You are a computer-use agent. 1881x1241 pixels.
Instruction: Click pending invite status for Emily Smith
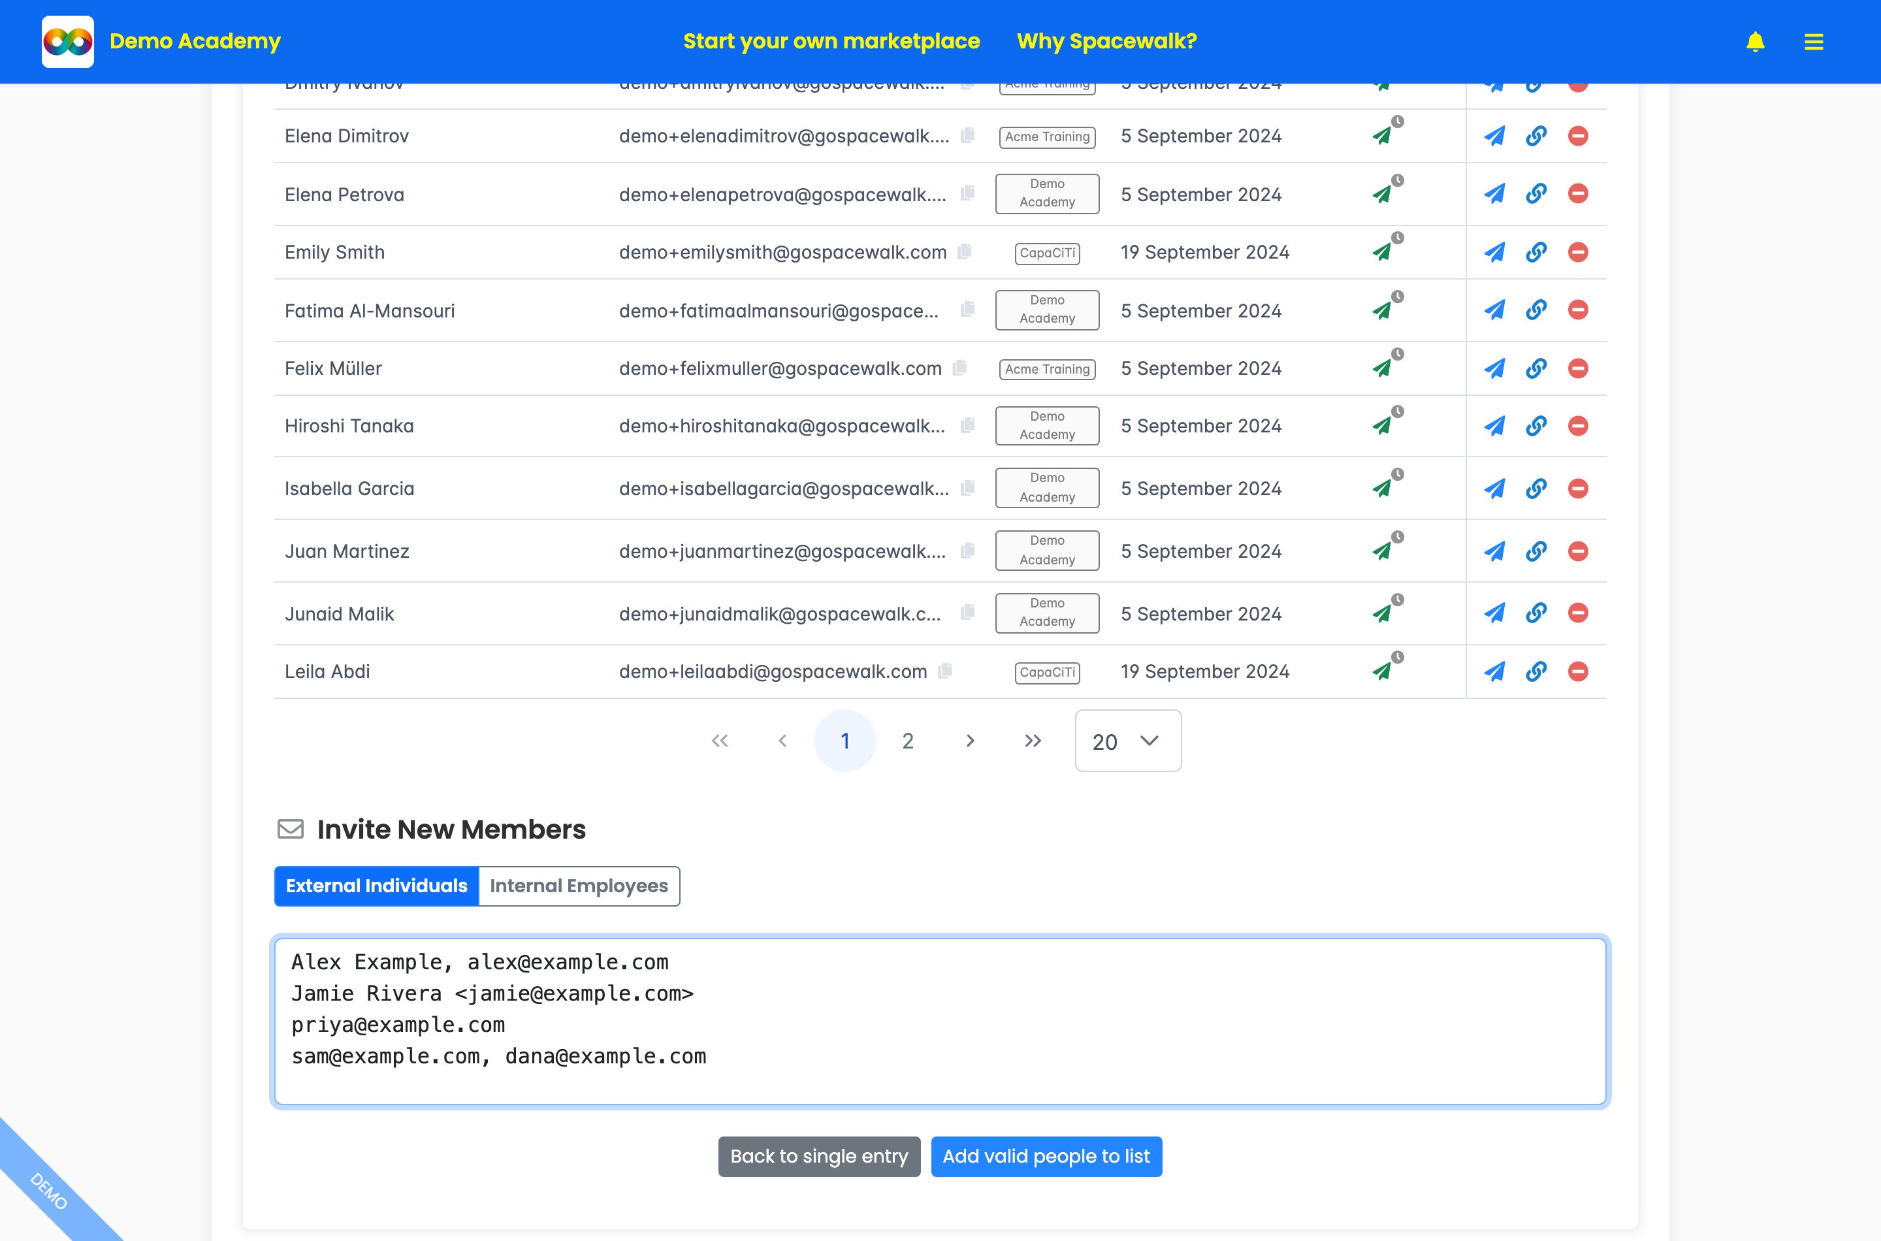coord(1387,248)
